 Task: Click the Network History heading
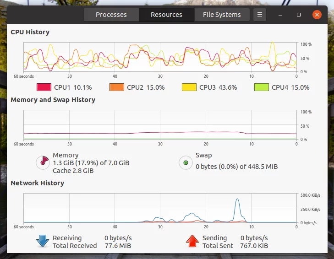click(37, 183)
